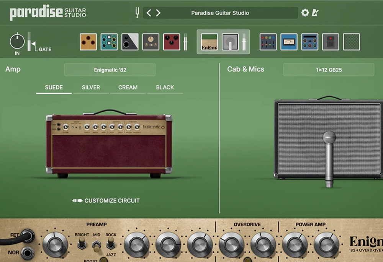The width and height of the screenshot is (383, 262).
Task: Click the cable plug icon beside Customize Circuit
Action: point(77,201)
